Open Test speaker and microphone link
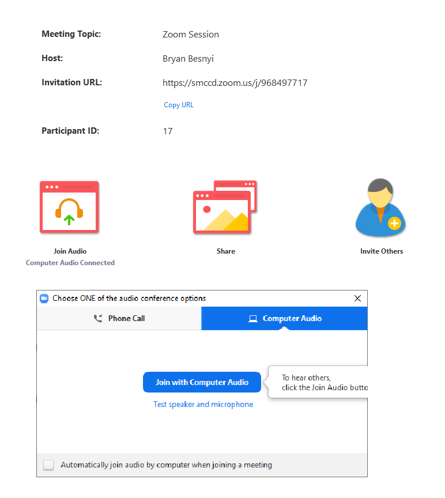This screenshot has width=445, height=498. point(203,404)
